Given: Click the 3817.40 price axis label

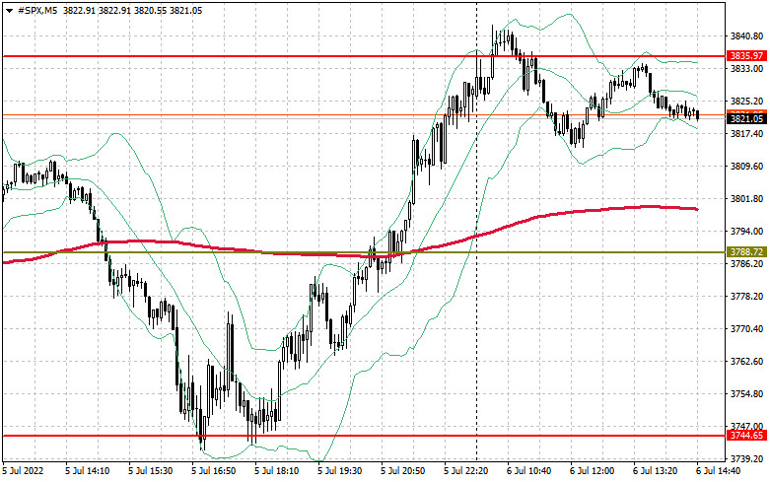Looking at the screenshot, I should coord(746,133).
